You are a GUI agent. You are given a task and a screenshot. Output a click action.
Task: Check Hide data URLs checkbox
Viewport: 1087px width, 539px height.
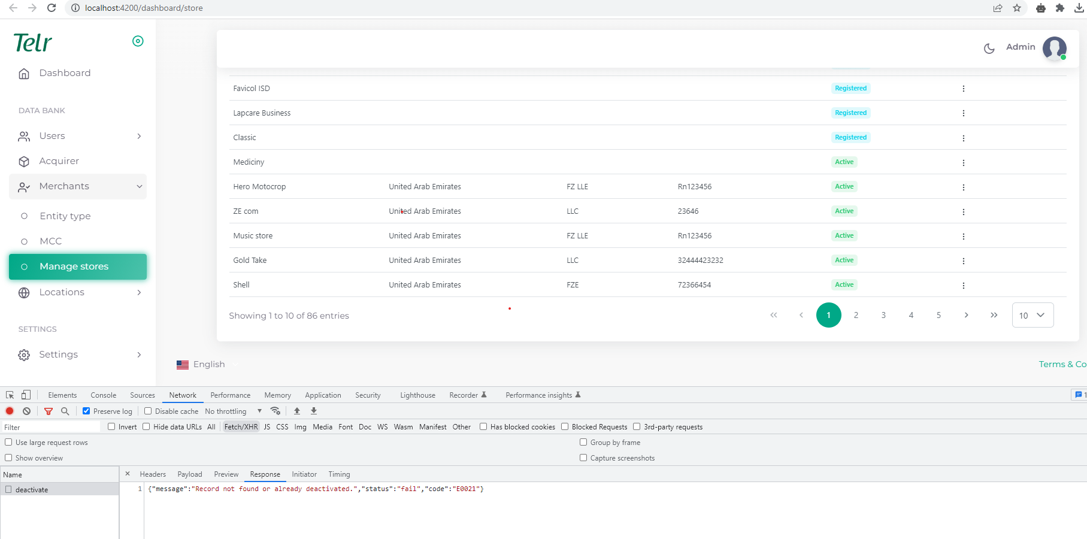click(x=146, y=426)
